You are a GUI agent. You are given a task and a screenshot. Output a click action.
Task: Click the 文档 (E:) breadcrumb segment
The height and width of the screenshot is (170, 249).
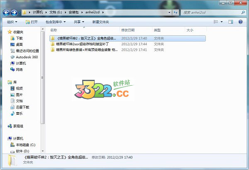tap(56, 12)
